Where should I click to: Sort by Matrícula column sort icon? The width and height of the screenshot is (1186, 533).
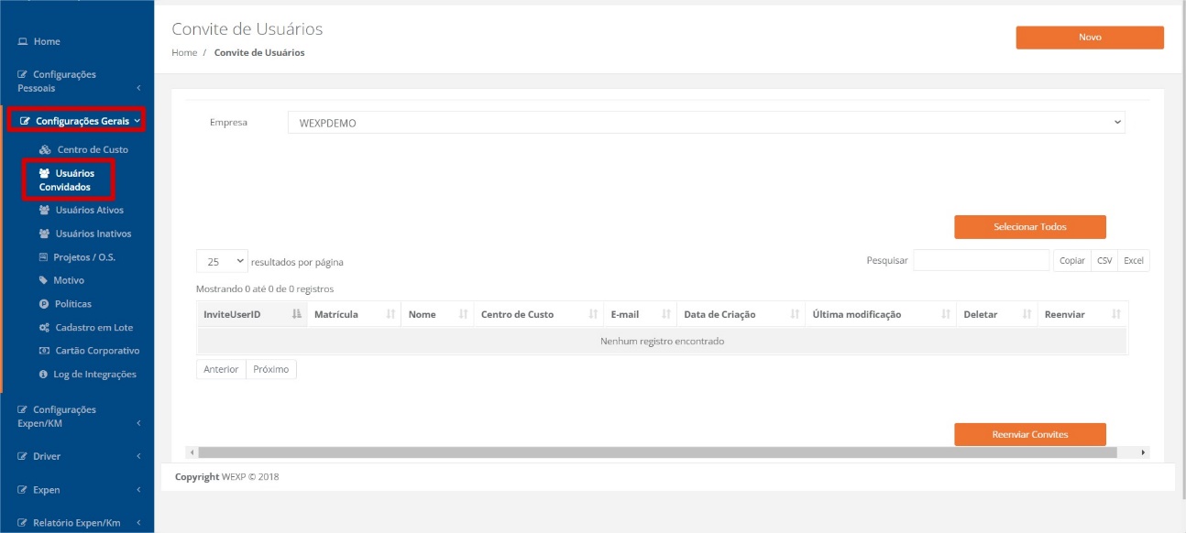[390, 314]
